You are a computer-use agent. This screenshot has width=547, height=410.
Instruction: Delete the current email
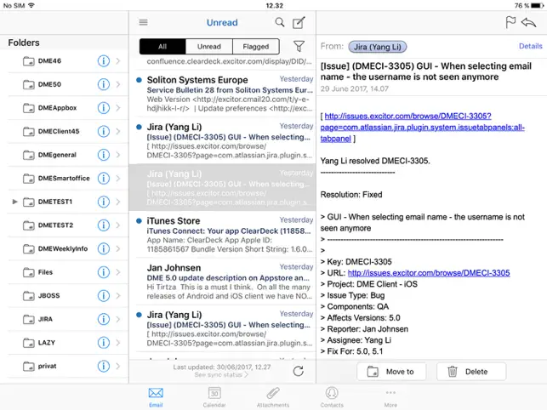pos(470,372)
